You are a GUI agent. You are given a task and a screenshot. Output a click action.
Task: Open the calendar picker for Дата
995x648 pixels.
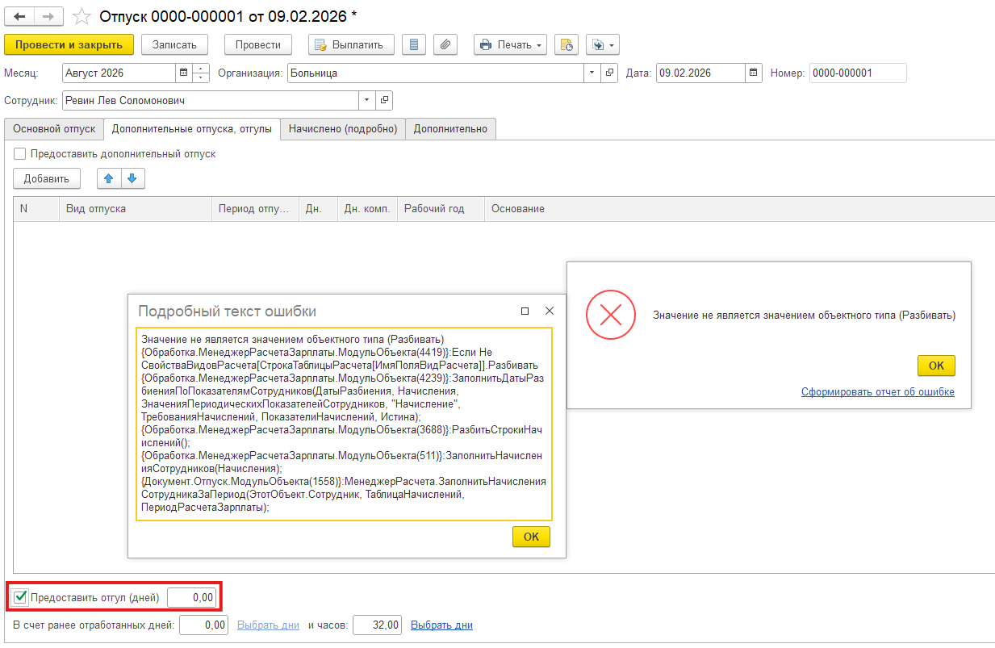[x=754, y=73]
